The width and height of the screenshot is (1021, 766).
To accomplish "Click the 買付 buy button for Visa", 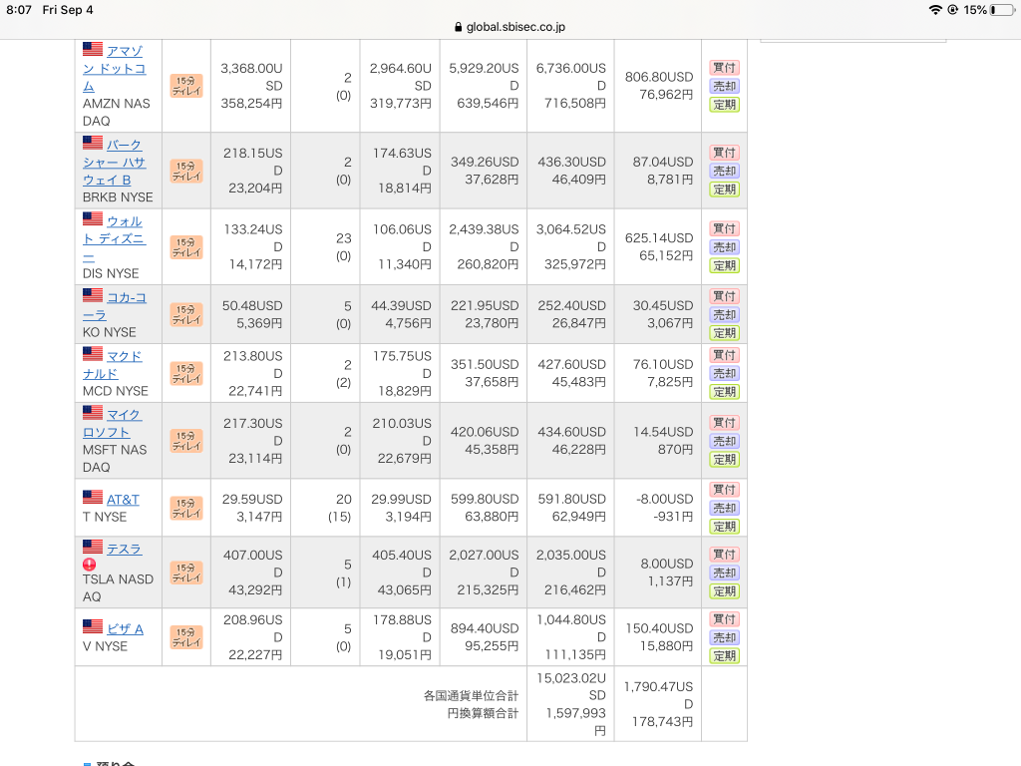I will point(724,618).
